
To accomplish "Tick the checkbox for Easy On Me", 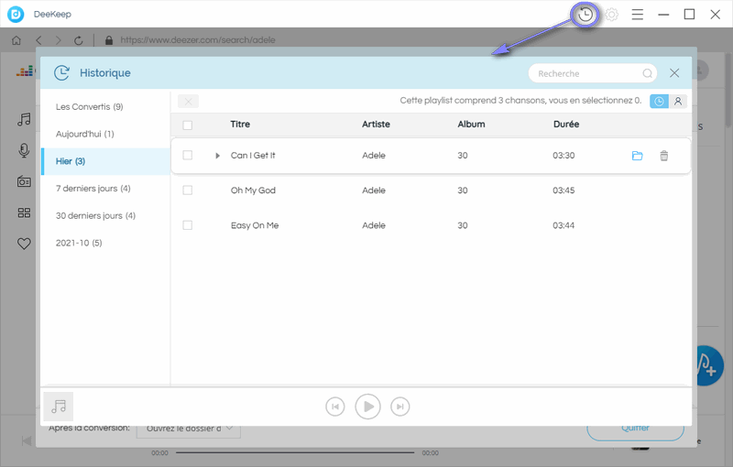I will (x=188, y=225).
